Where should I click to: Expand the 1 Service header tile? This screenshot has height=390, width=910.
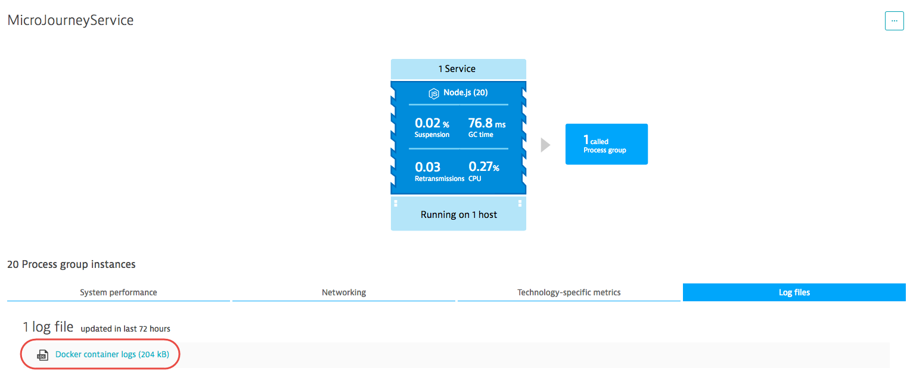click(x=458, y=69)
